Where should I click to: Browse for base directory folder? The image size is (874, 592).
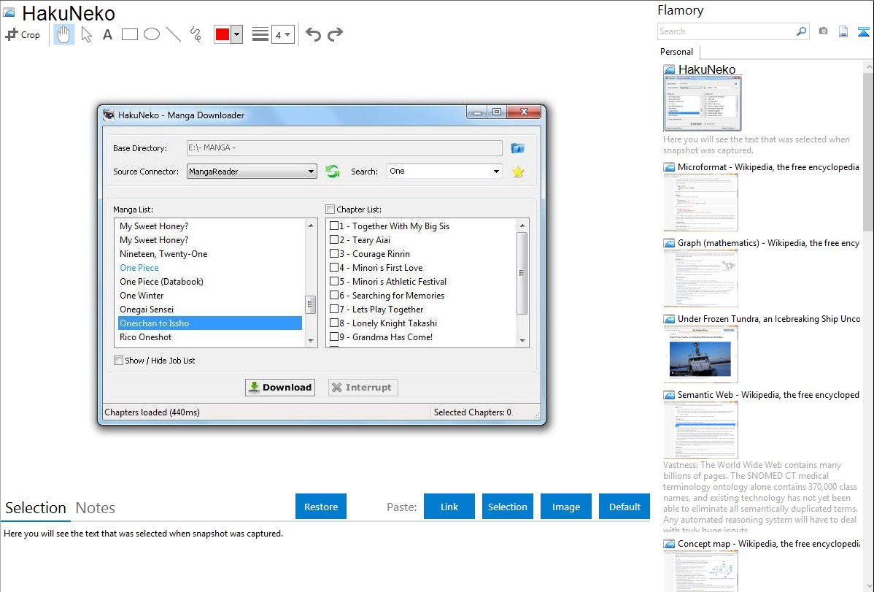[x=518, y=148]
